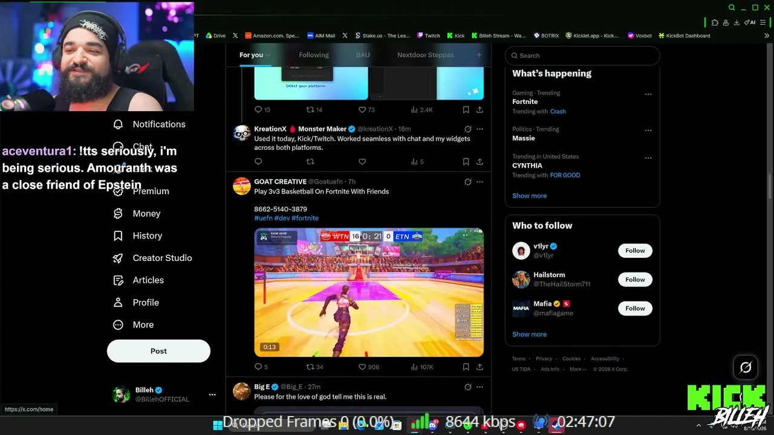
Task: Open Creator Studio via its rocket icon
Action: pos(118,258)
